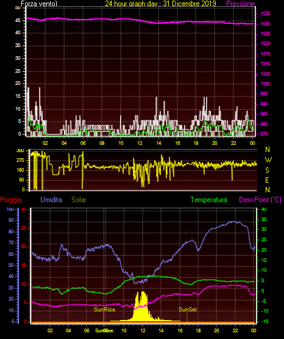Click the S wind direction letter

(x=267, y=170)
